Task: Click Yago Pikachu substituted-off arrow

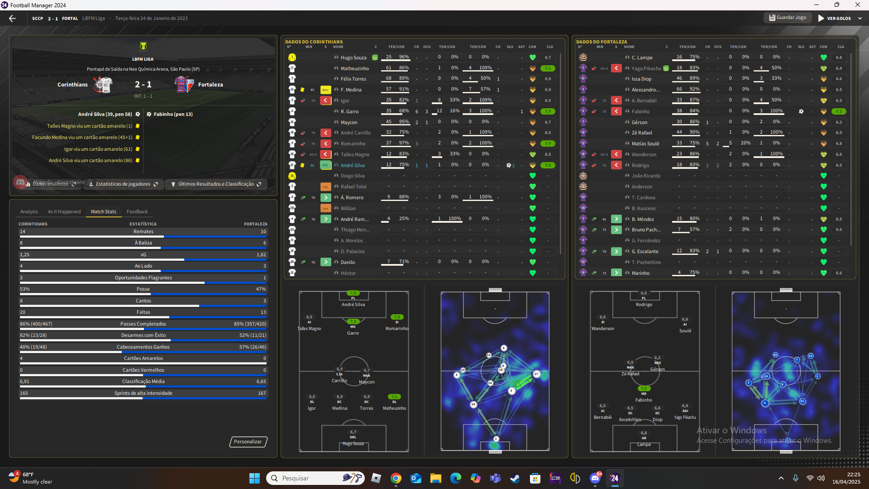Action: (616, 68)
